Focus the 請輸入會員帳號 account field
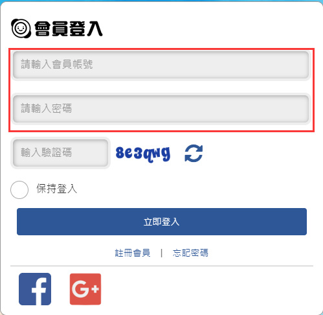This screenshot has width=323, height=315. point(161,65)
